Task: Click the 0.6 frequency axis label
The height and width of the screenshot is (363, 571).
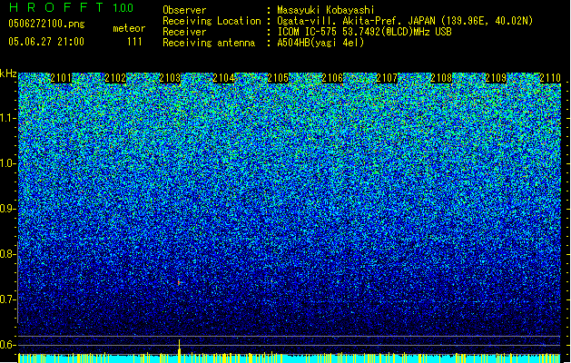Action: [x=7, y=345]
